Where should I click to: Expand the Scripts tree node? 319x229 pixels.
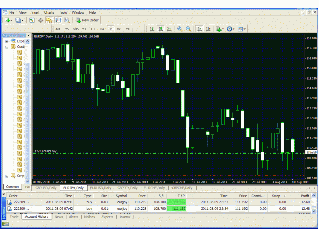point(7,176)
